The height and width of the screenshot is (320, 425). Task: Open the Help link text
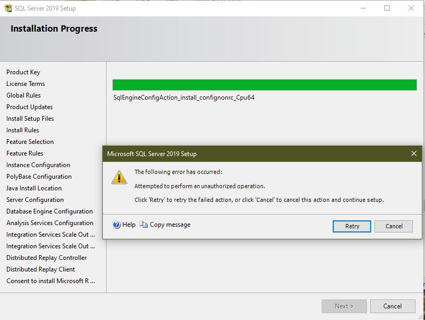(x=129, y=225)
